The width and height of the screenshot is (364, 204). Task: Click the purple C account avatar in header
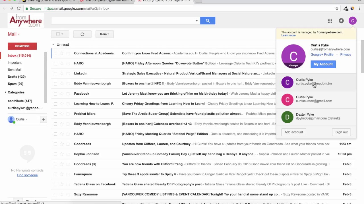coord(352,21)
